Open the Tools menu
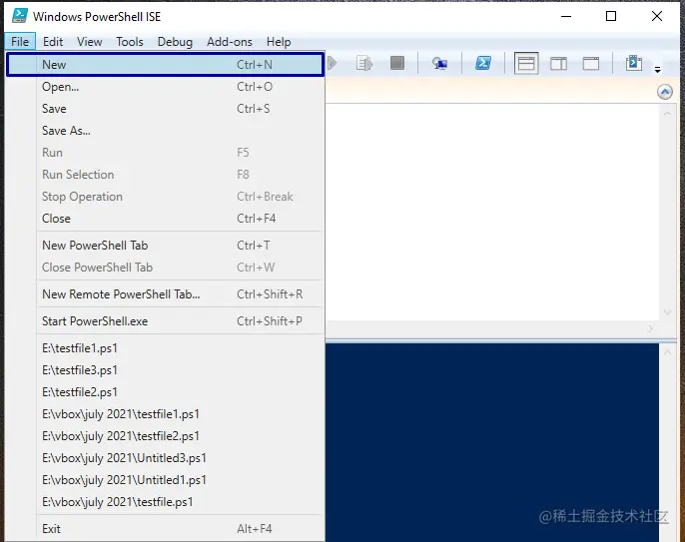The height and width of the screenshot is (542, 685). click(x=130, y=42)
